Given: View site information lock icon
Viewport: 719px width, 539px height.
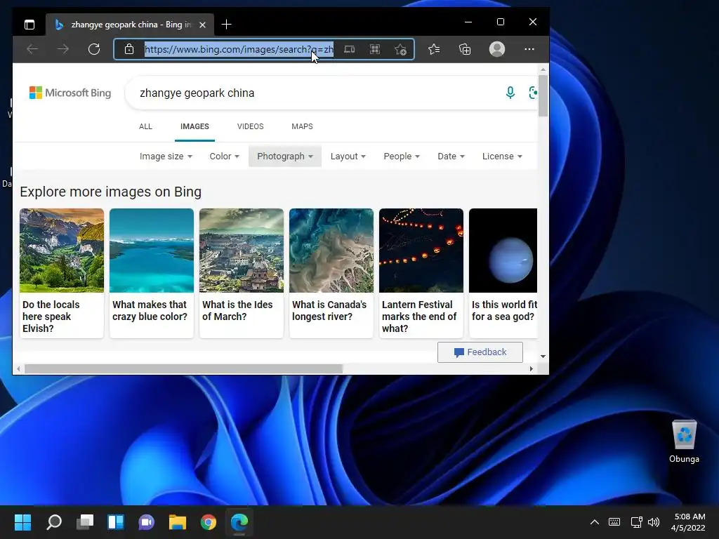Looking at the screenshot, I should tap(129, 49).
